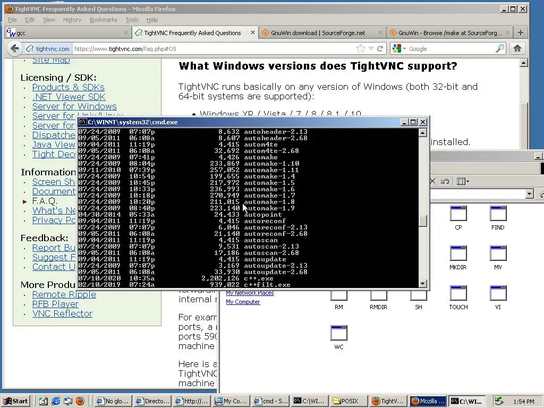
Task: Open the TOUCH program icon
Action: 458,297
